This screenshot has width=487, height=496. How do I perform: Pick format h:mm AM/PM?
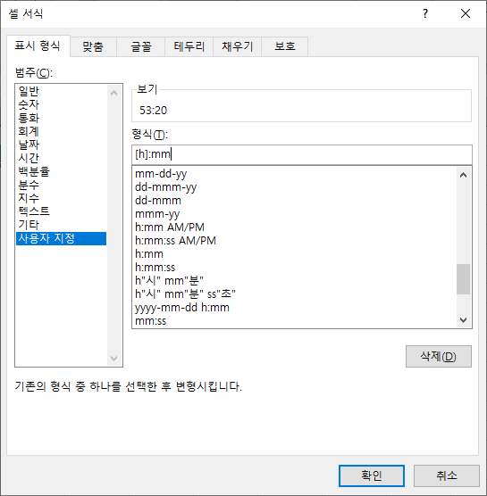tap(294, 227)
